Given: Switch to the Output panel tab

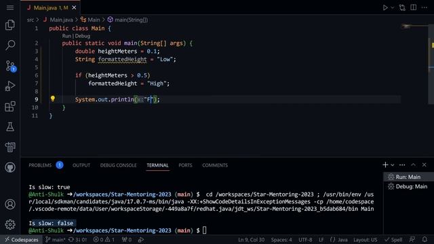Looking at the screenshot, I should (81, 165).
